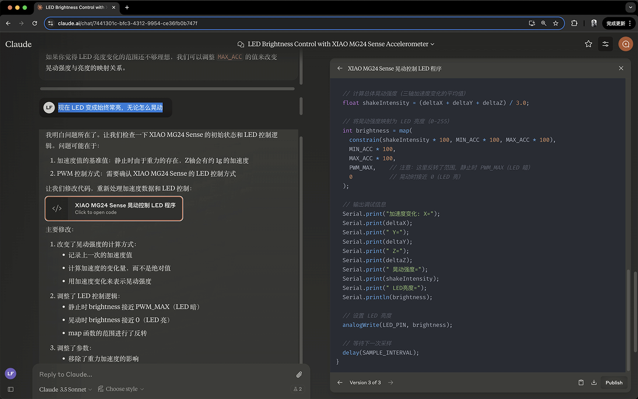Open a new browser tab

pos(127,7)
